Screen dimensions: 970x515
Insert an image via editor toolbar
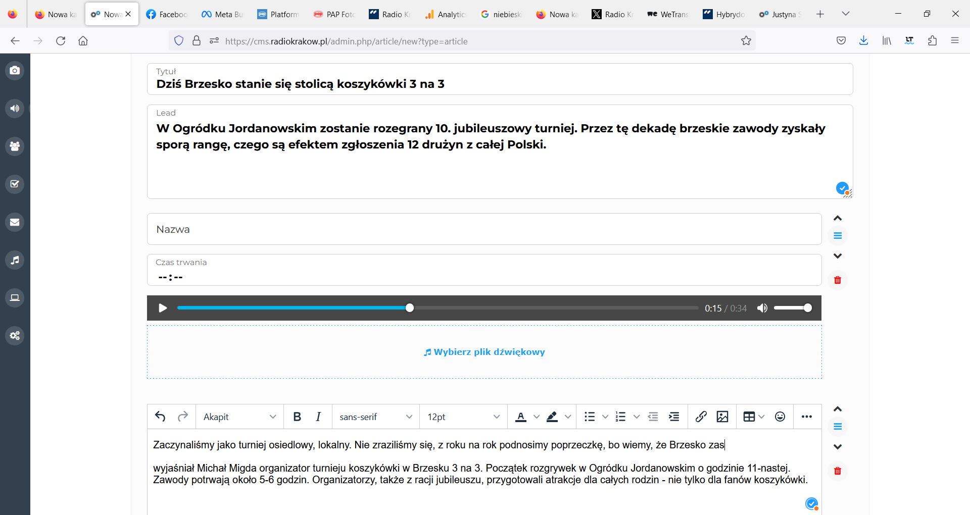(x=722, y=417)
